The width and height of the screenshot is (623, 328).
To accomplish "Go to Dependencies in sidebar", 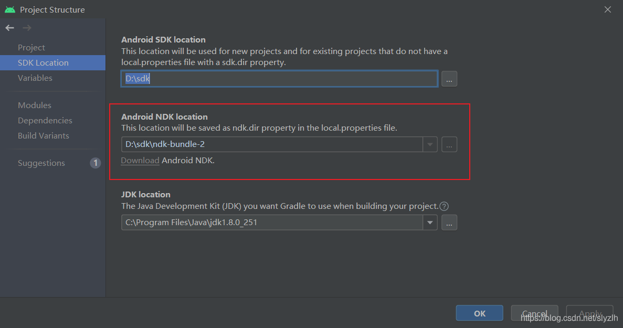I will [45, 120].
